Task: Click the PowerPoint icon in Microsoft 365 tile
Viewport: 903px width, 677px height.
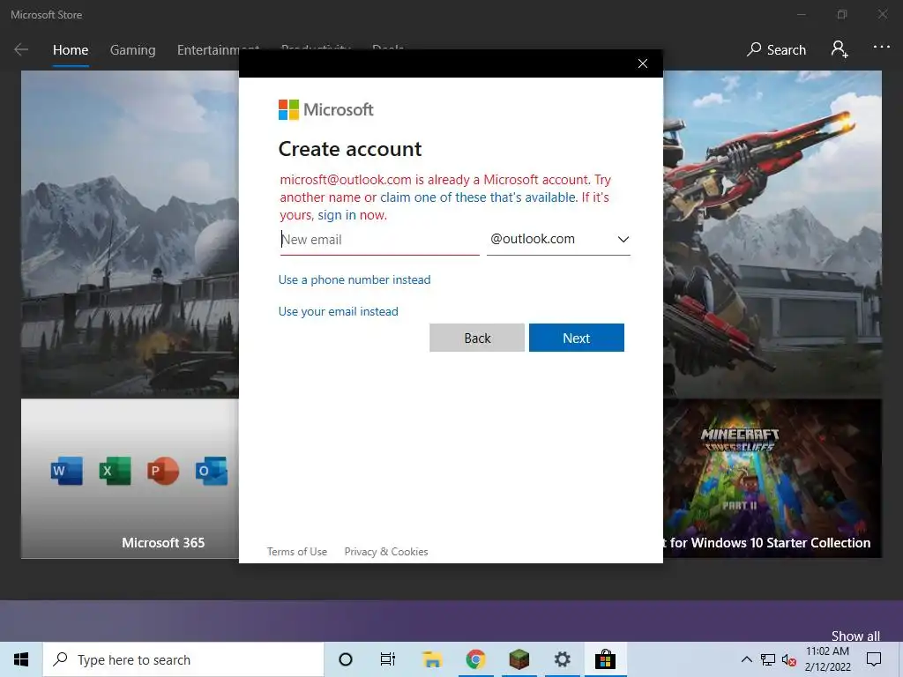Action: (163, 471)
